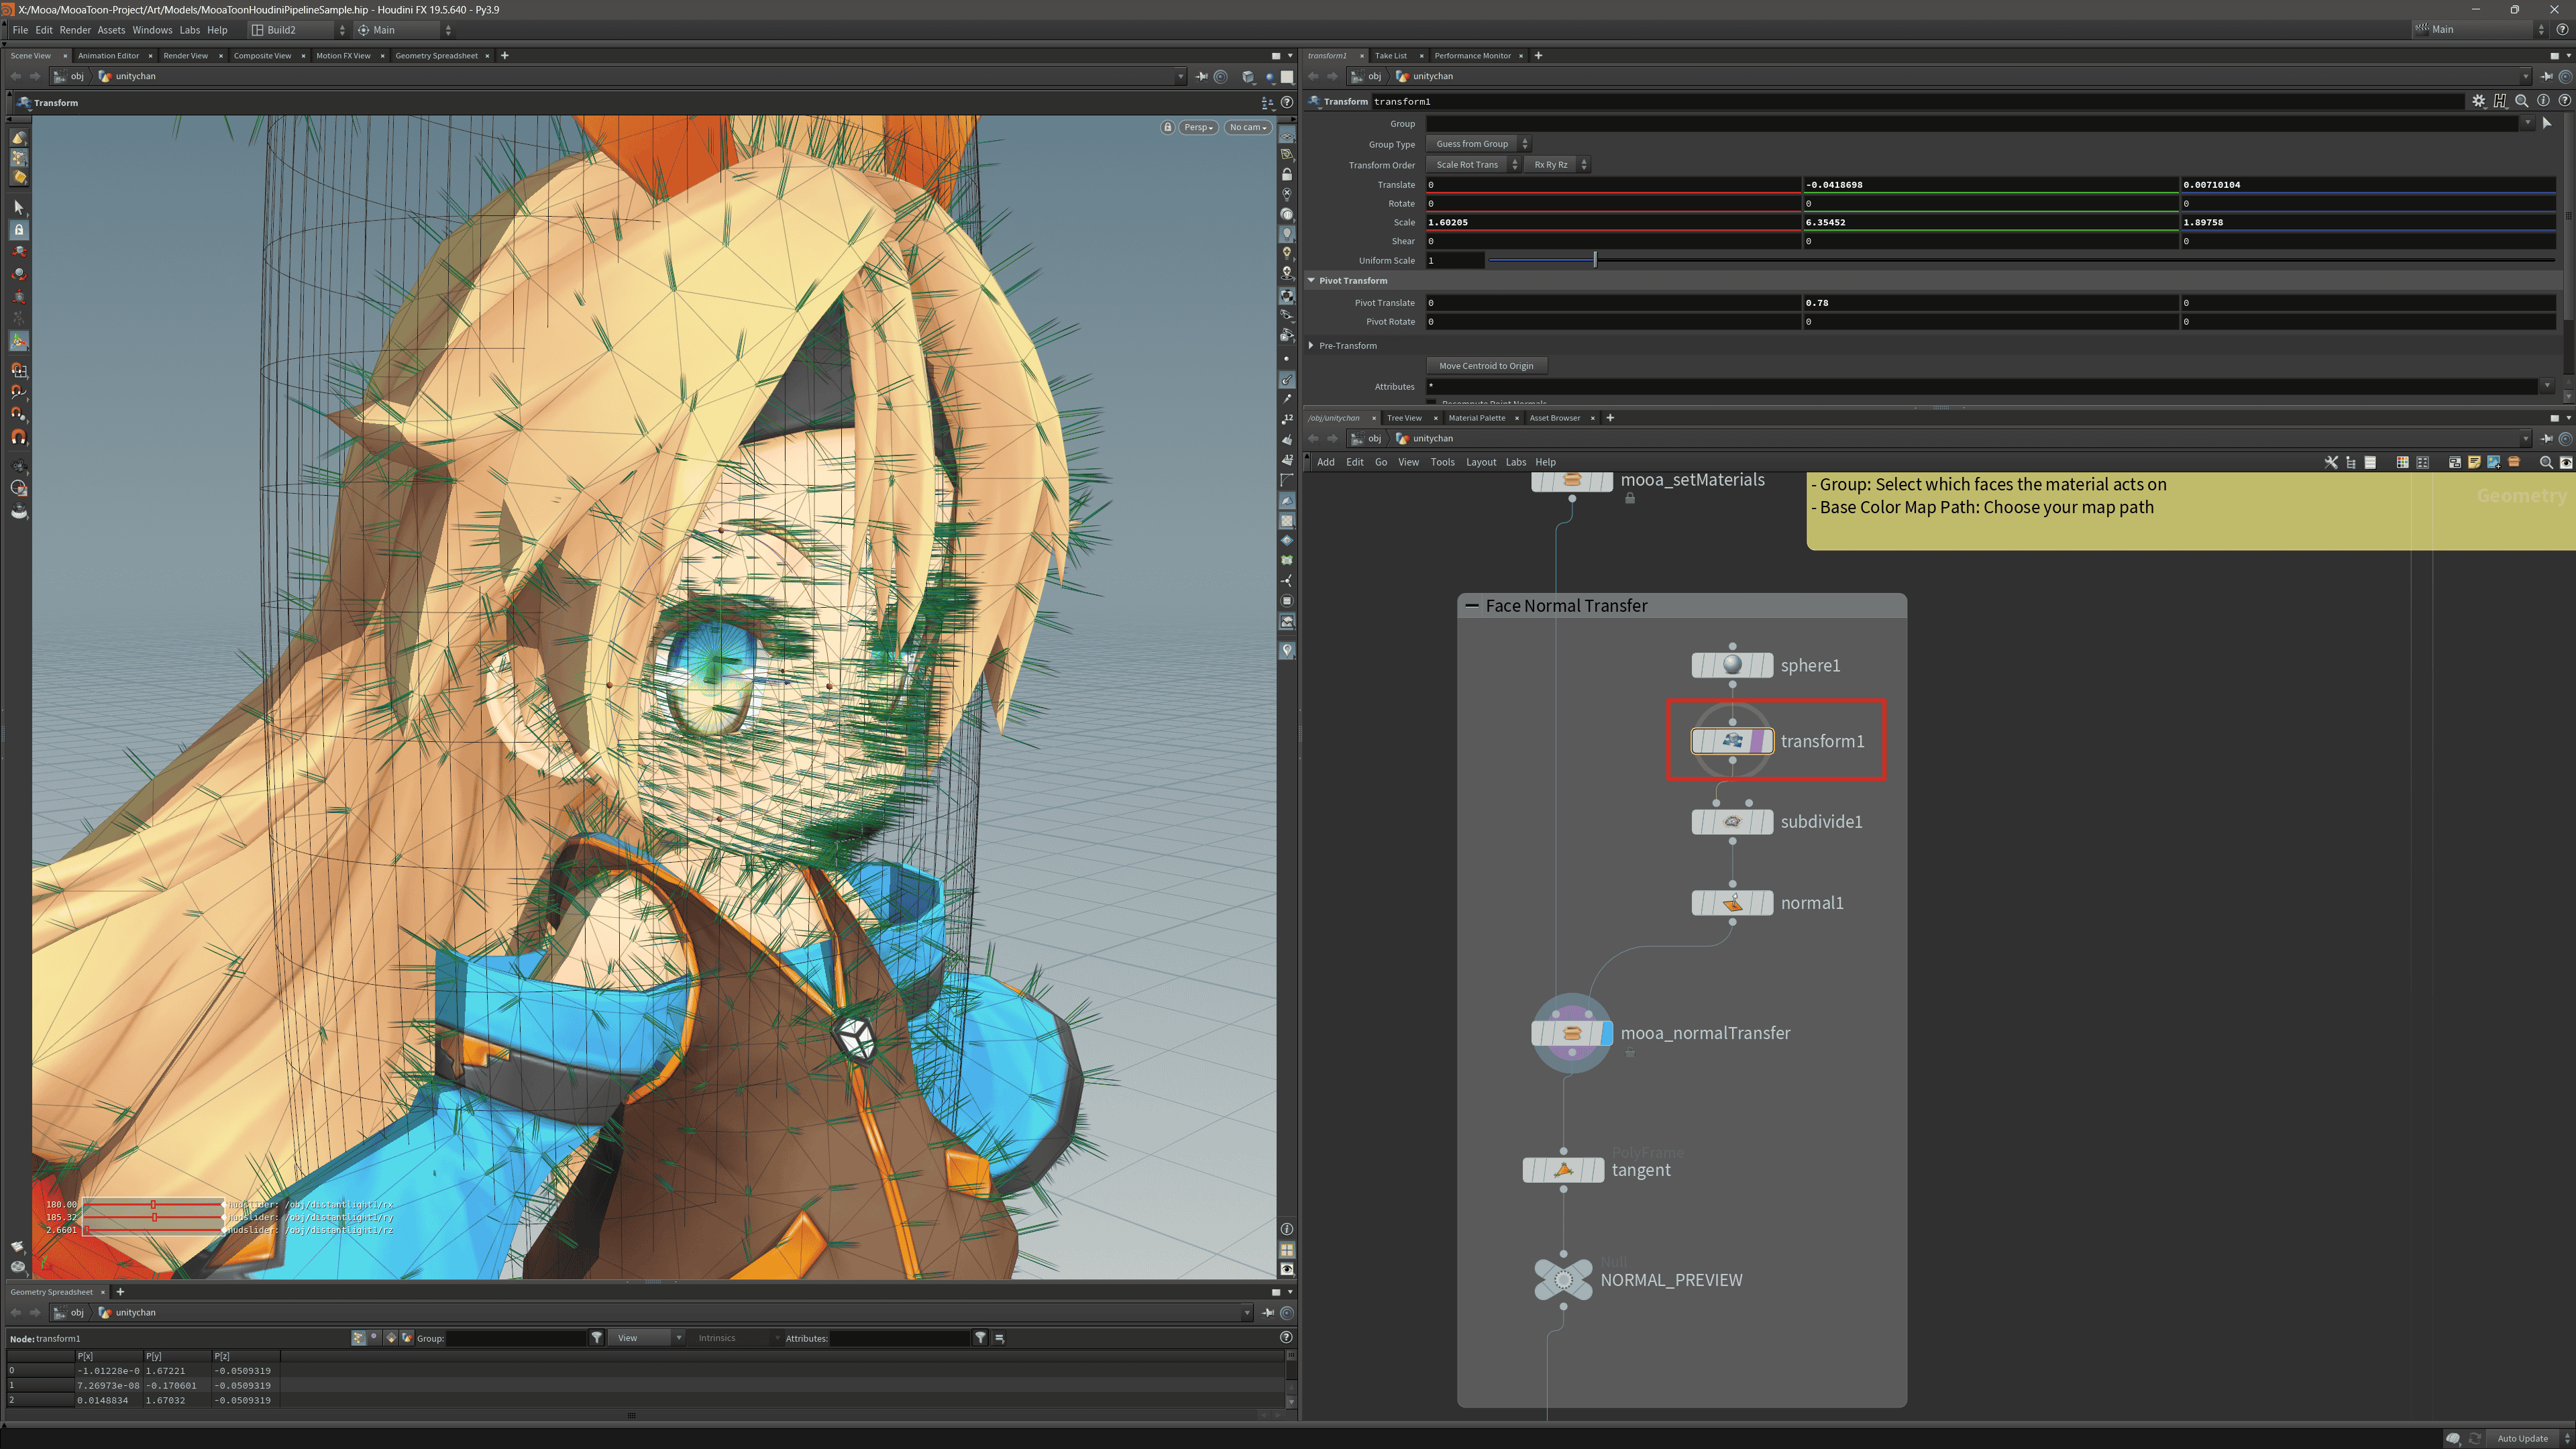This screenshot has height=1449, width=2576.
Task: Toggle point snapping magnet icon
Action: pos(18,414)
